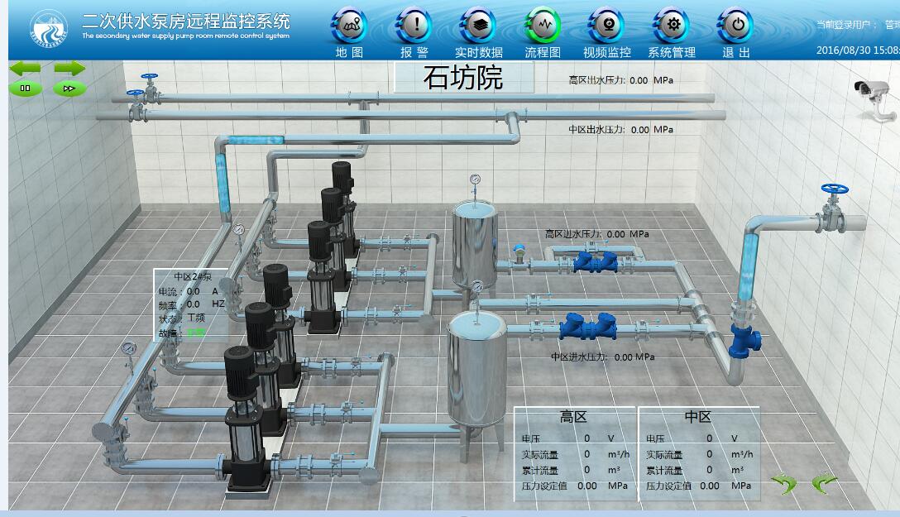Click the 高区 data panel header
This screenshot has width=900, height=517.
click(x=573, y=417)
